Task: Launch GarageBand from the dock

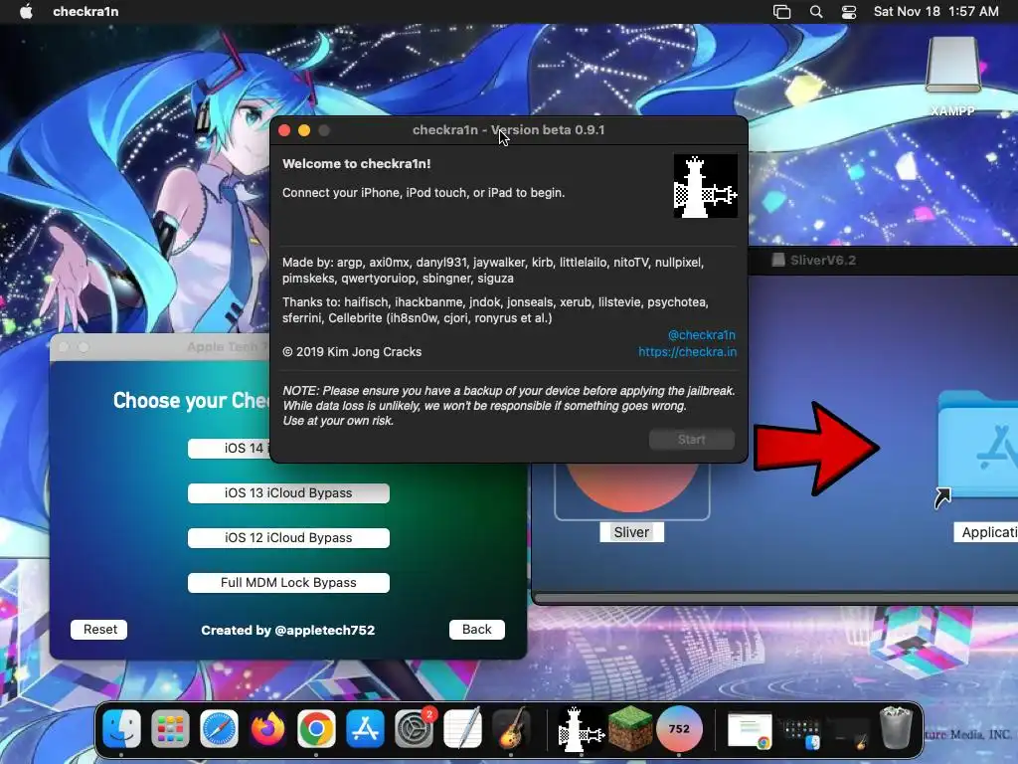Action: pos(511,728)
